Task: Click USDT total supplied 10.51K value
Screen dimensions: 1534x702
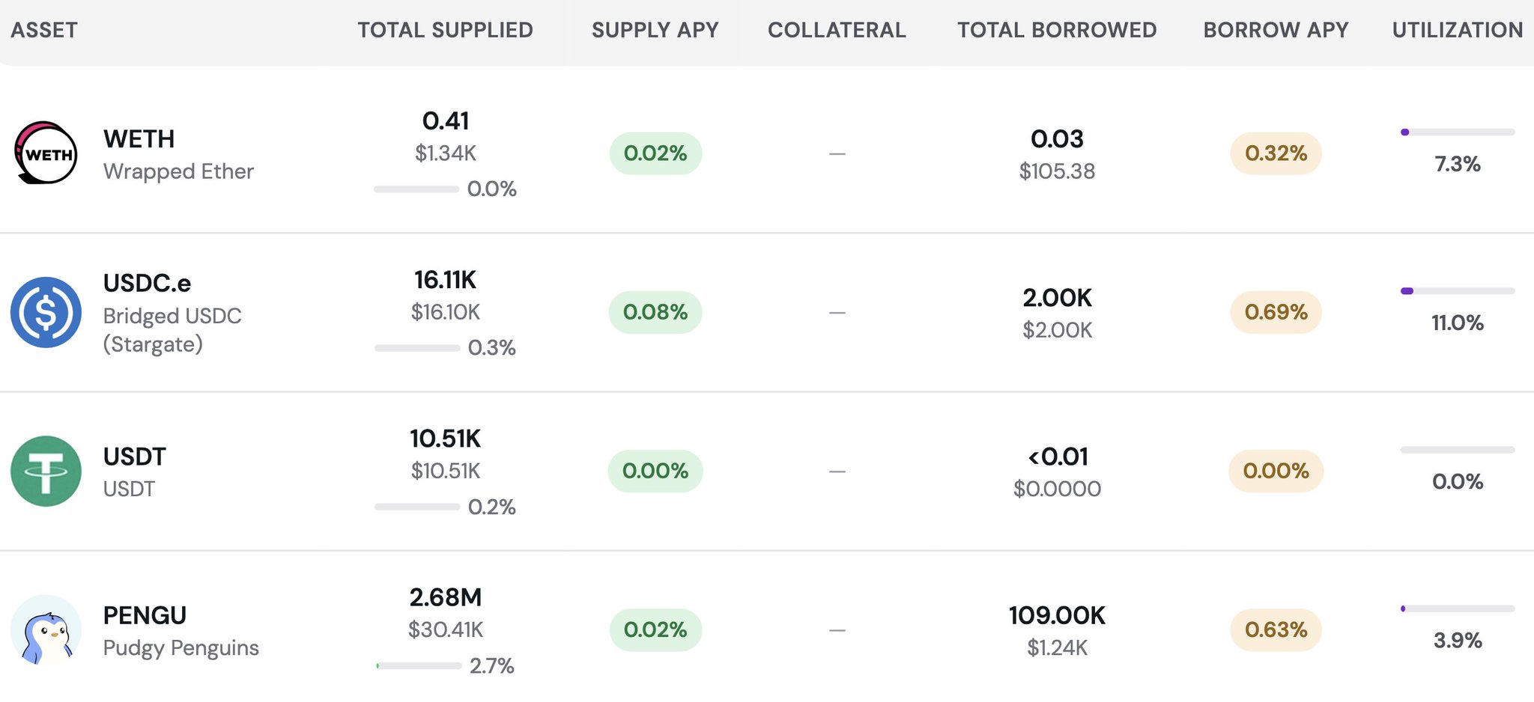Action: [445, 439]
